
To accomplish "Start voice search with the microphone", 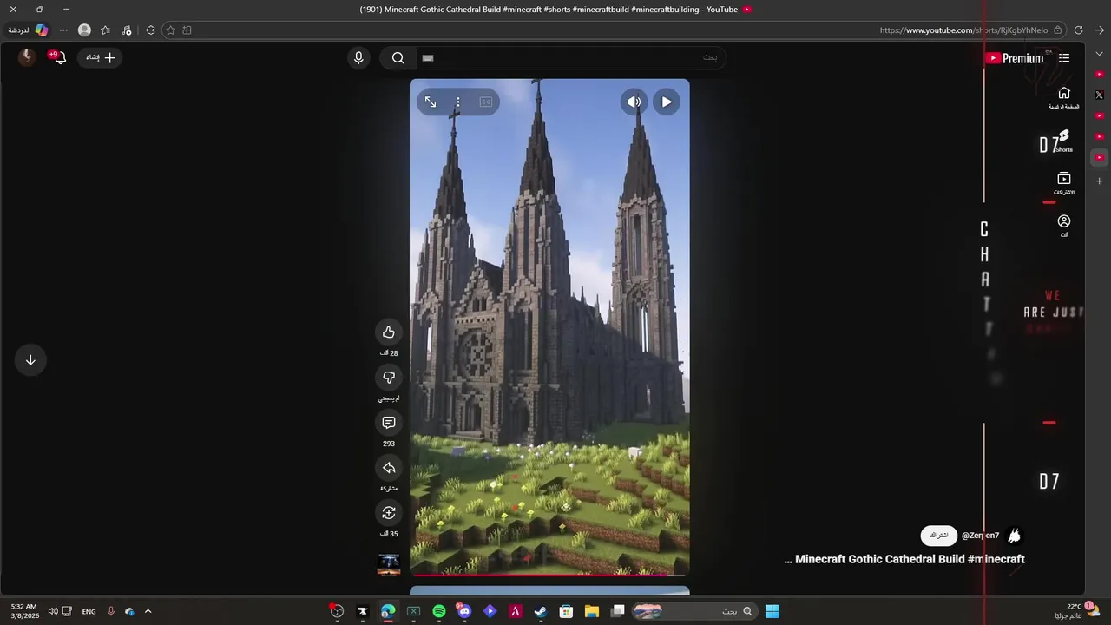I will [358, 57].
